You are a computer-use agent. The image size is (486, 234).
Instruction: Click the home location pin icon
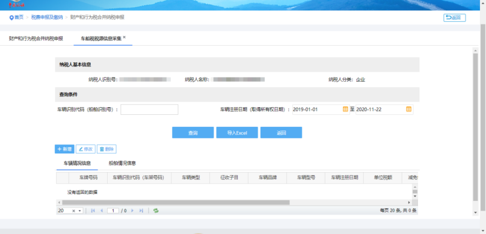pos(11,17)
